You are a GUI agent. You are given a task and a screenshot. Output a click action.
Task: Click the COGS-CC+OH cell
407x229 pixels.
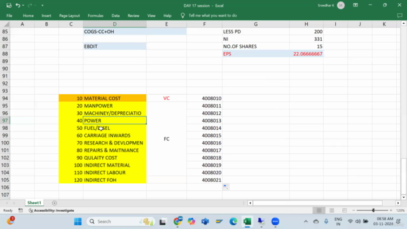click(x=114, y=32)
